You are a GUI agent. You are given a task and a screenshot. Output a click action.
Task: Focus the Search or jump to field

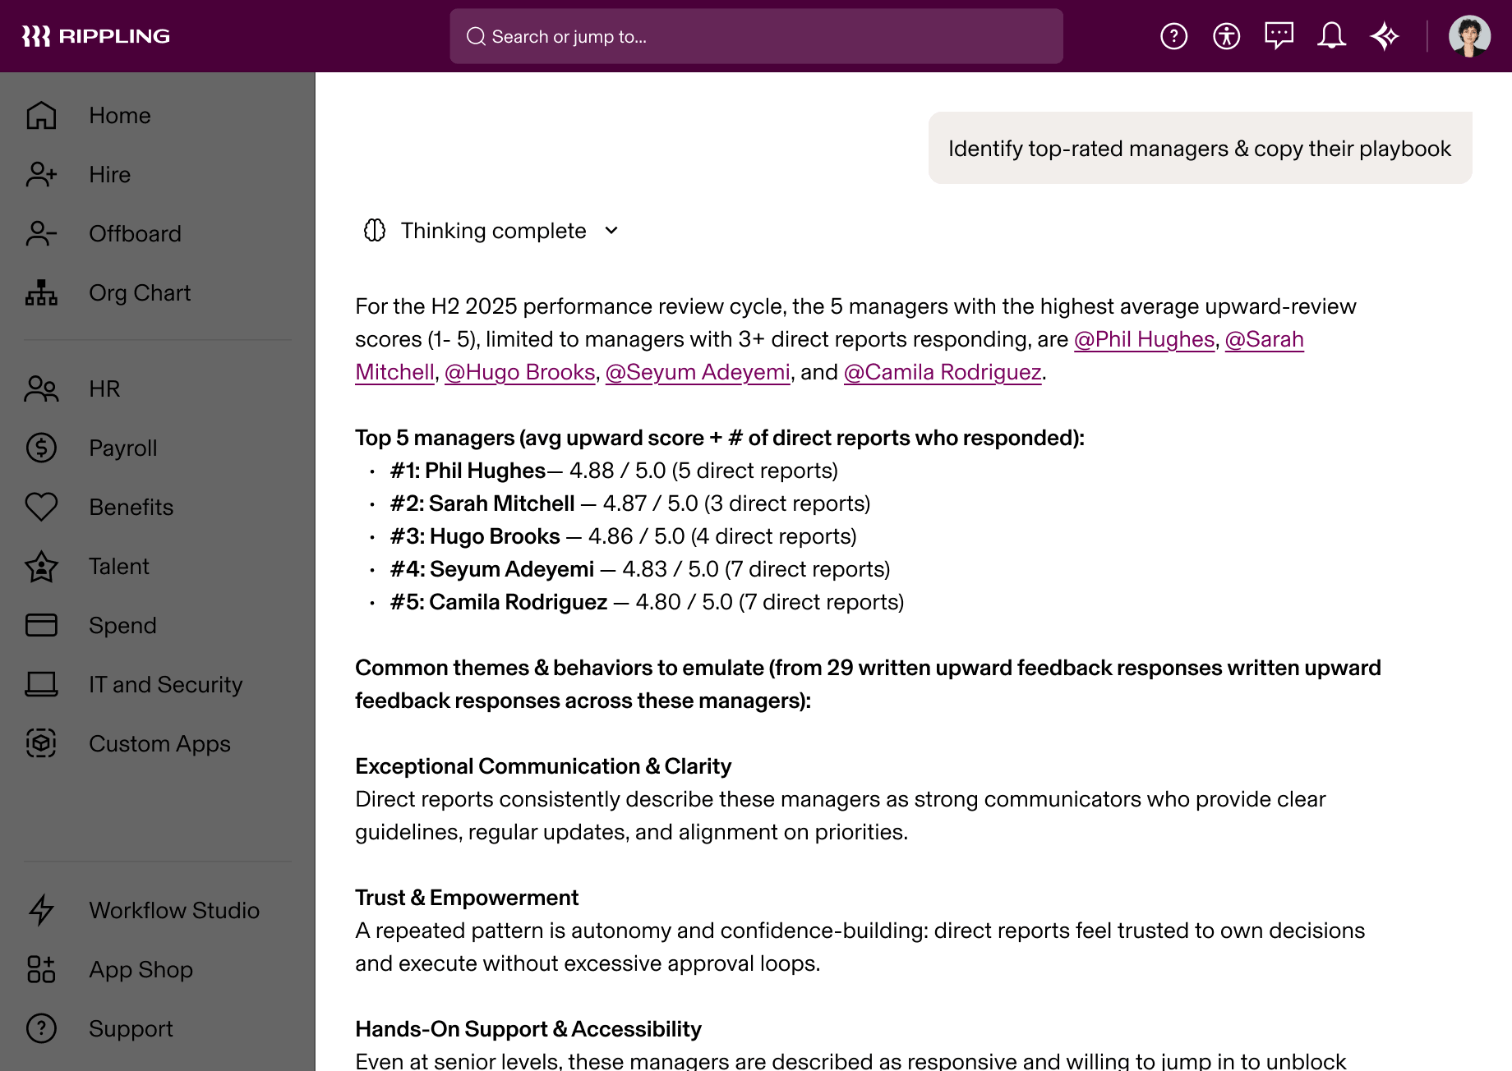(756, 36)
